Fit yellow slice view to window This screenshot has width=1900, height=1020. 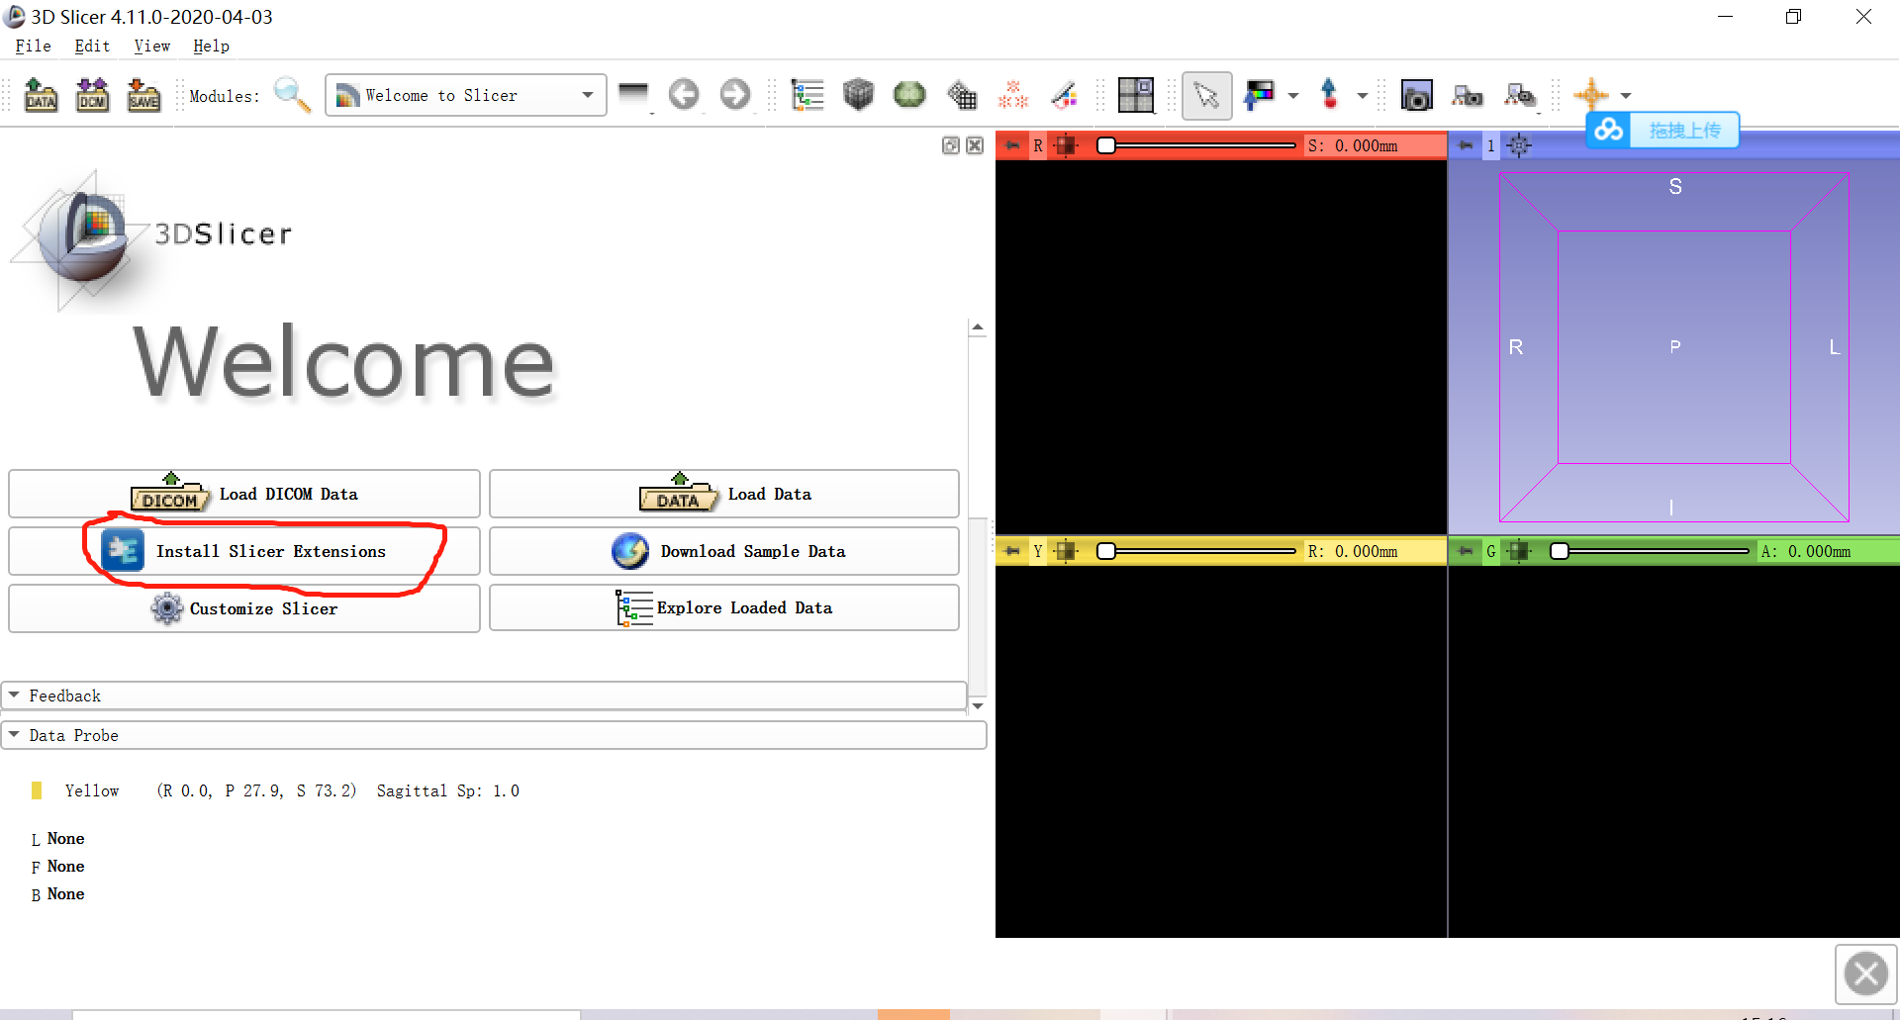point(1065,551)
